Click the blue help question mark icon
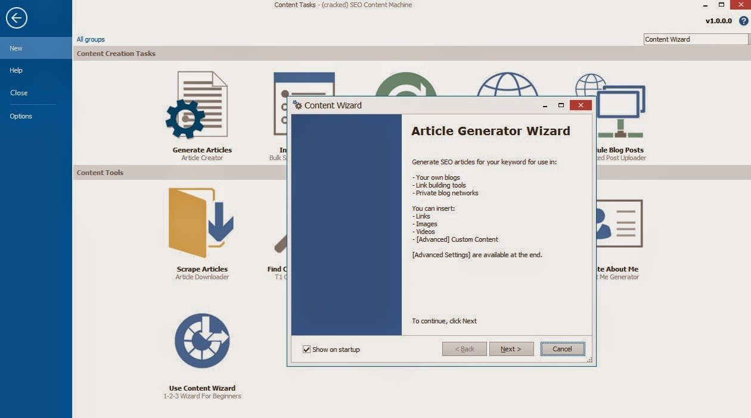 [x=743, y=21]
